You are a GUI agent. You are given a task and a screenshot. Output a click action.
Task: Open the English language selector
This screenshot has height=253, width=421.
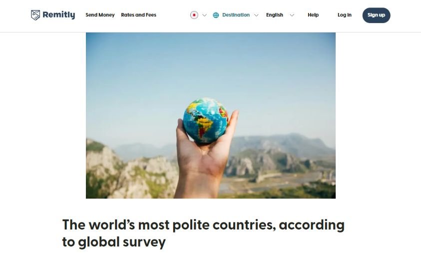click(x=274, y=15)
